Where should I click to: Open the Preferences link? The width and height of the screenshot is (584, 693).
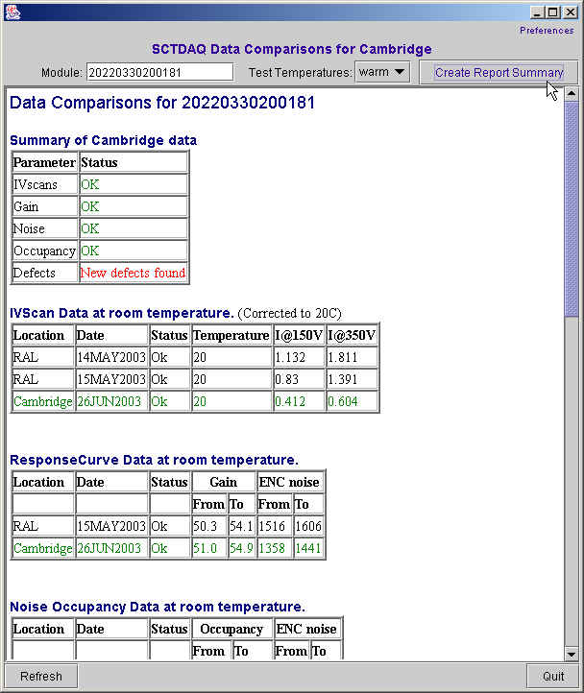(547, 31)
